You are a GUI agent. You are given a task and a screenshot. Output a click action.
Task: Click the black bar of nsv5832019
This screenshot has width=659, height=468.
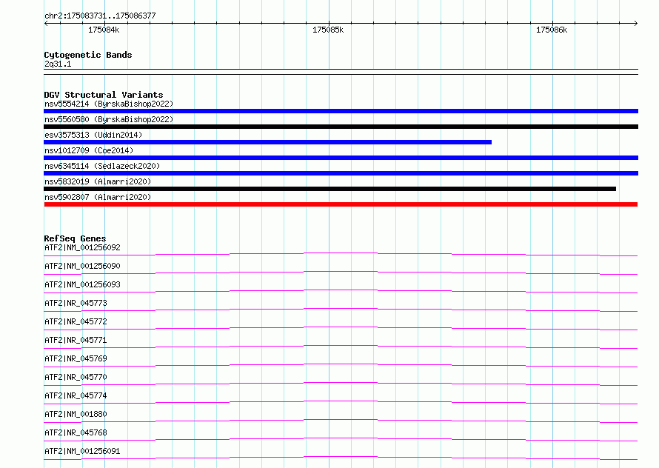click(330, 189)
